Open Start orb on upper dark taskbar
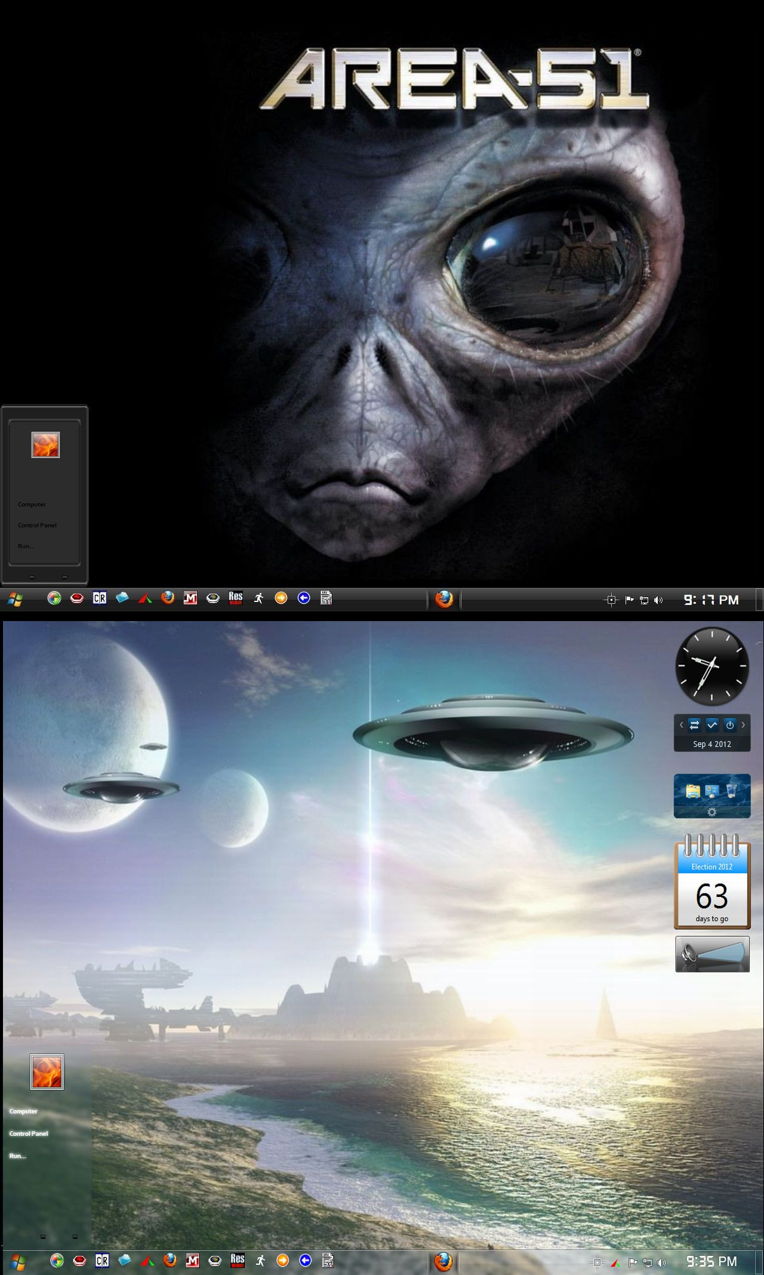This screenshot has width=764, height=1275. point(16,599)
